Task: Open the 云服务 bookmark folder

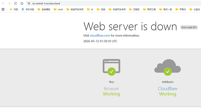Action: (x=134, y=9)
